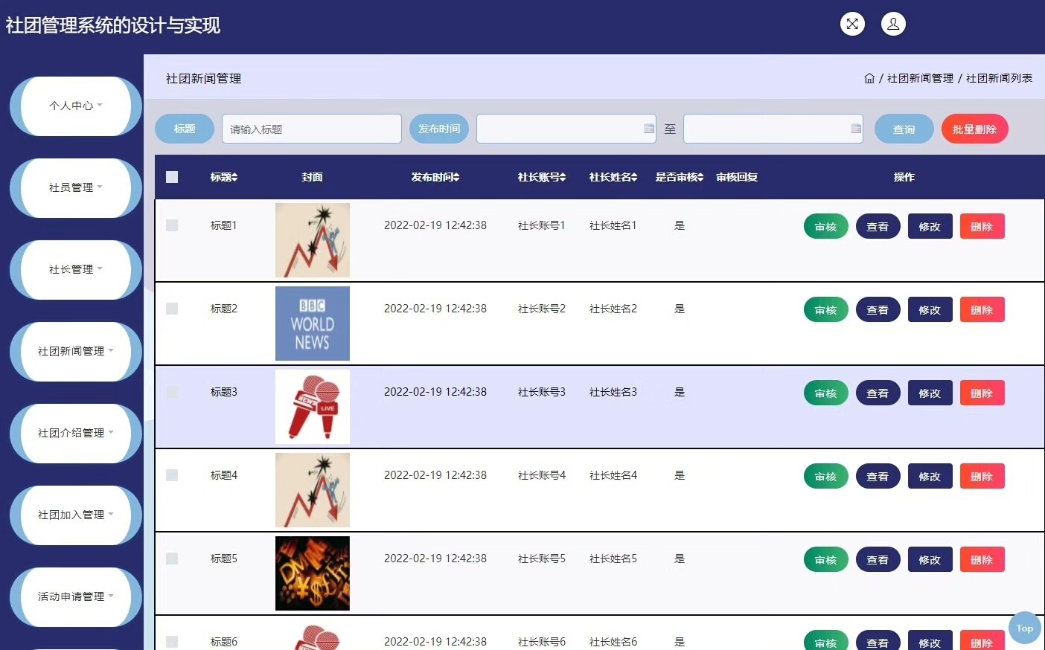
Task: Expand the 个人中心 sidebar menu
Action: (76, 106)
